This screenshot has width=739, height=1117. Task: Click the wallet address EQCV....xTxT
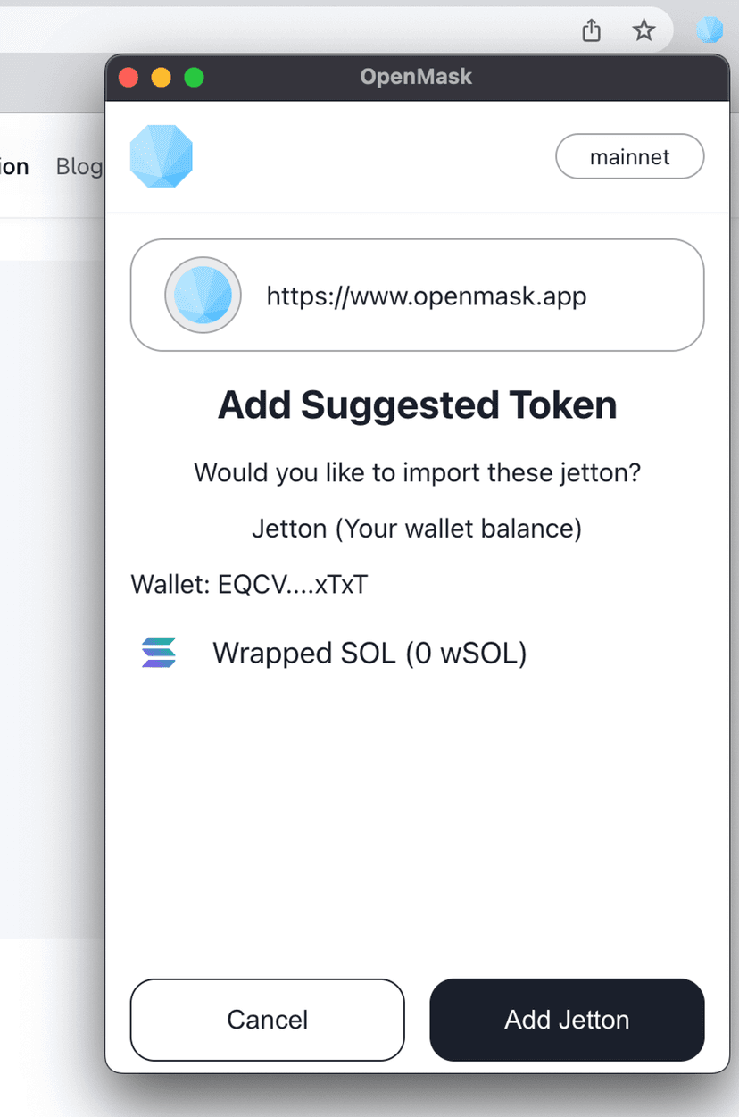pyautogui.click(x=293, y=585)
